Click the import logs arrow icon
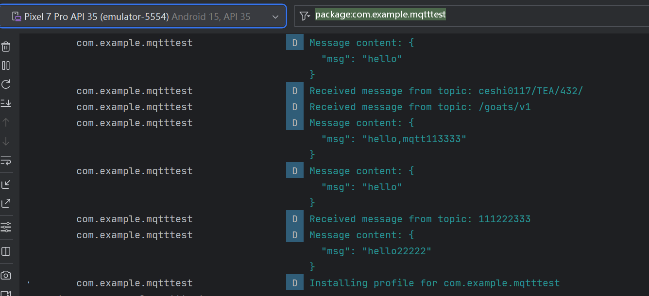This screenshot has height=296, width=649. click(6, 184)
